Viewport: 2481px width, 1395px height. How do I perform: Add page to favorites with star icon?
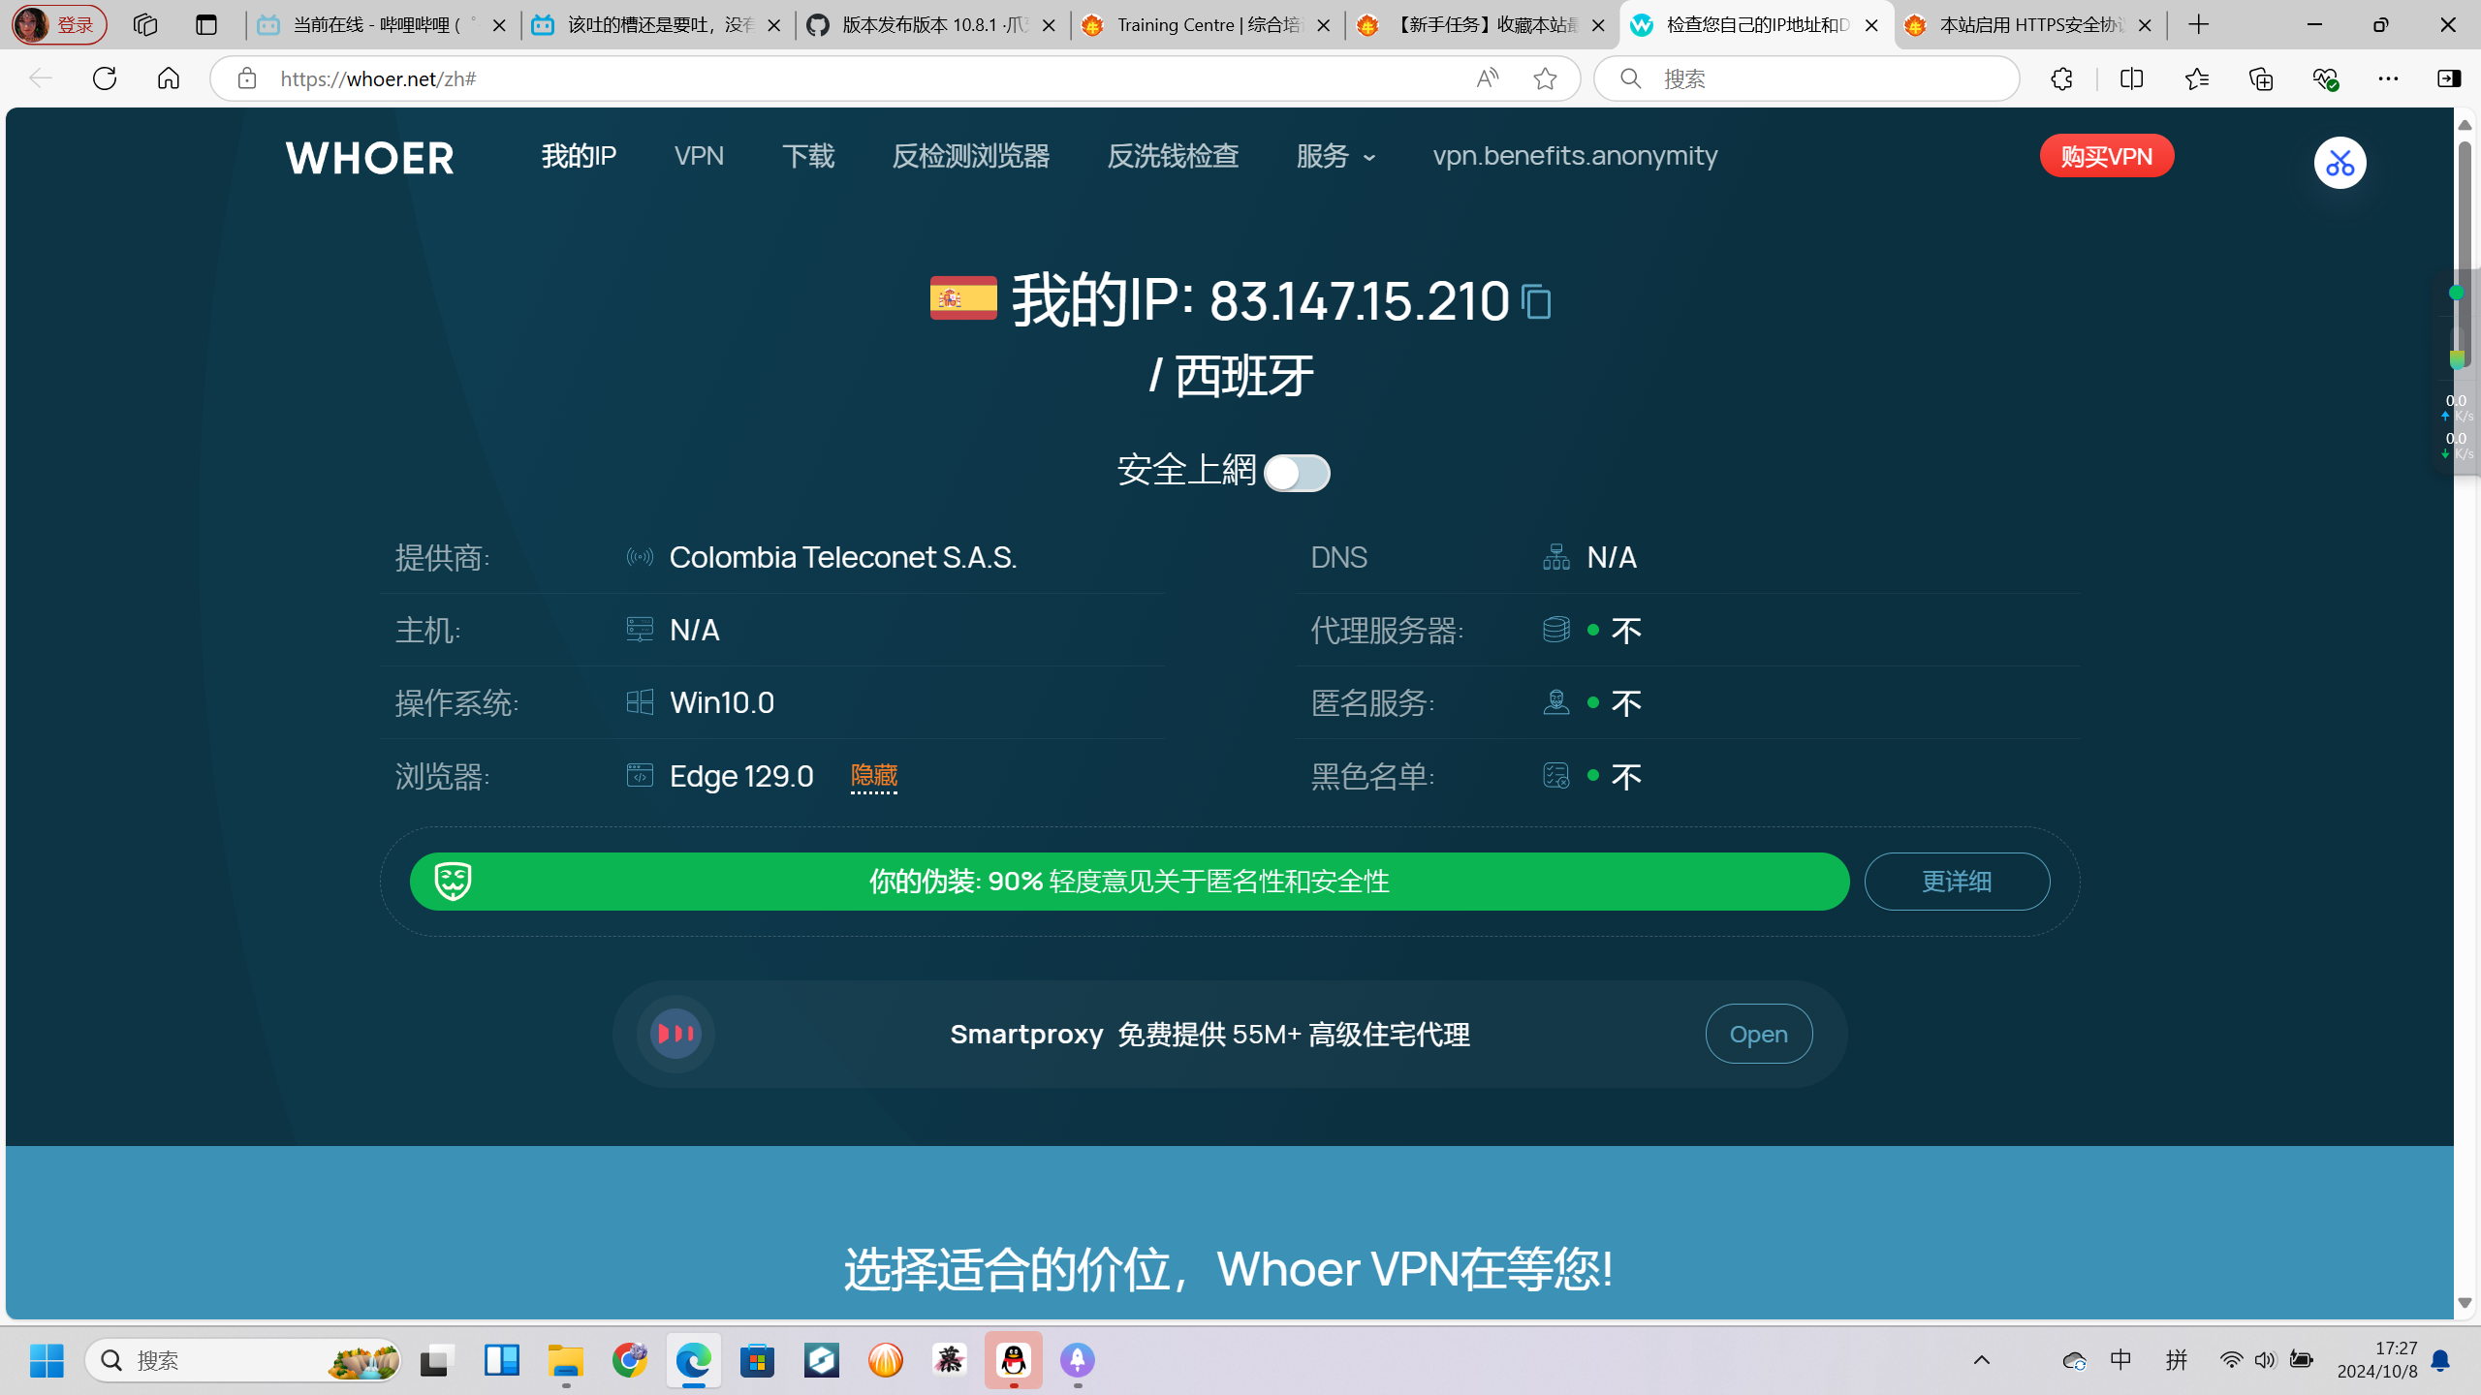coord(1545,78)
